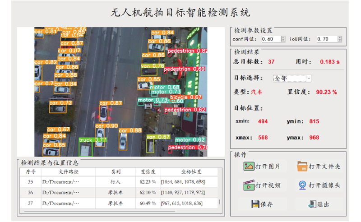Click the 行人 category cell
The width and height of the screenshot is (361, 222).
click(x=116, y=182)
